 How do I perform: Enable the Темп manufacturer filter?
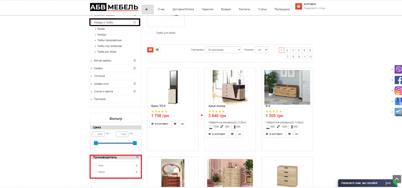click(x=95, y=165)
